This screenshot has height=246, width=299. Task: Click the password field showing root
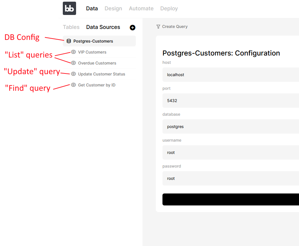(231, 178)
